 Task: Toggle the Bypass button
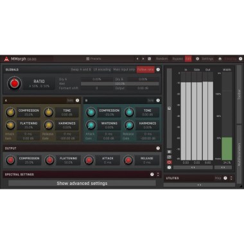tap(177, 58)
